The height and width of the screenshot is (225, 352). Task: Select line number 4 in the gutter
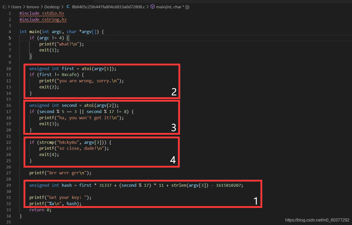pyautogui.click(x=10, y=32)
